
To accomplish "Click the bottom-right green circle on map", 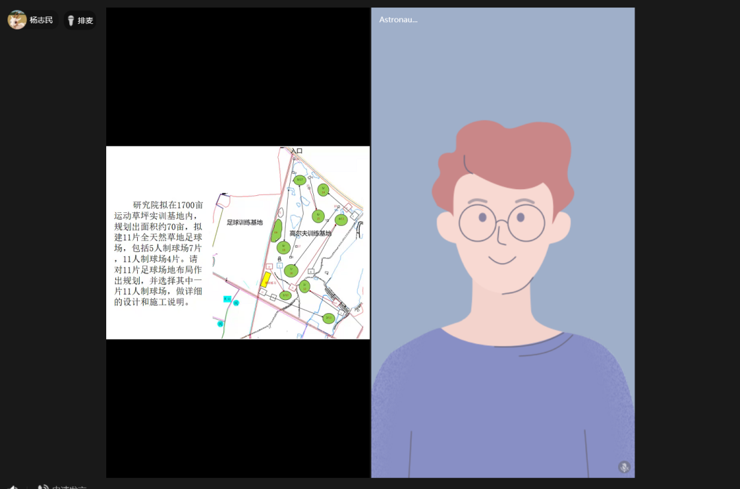I will tap(329, 318).
